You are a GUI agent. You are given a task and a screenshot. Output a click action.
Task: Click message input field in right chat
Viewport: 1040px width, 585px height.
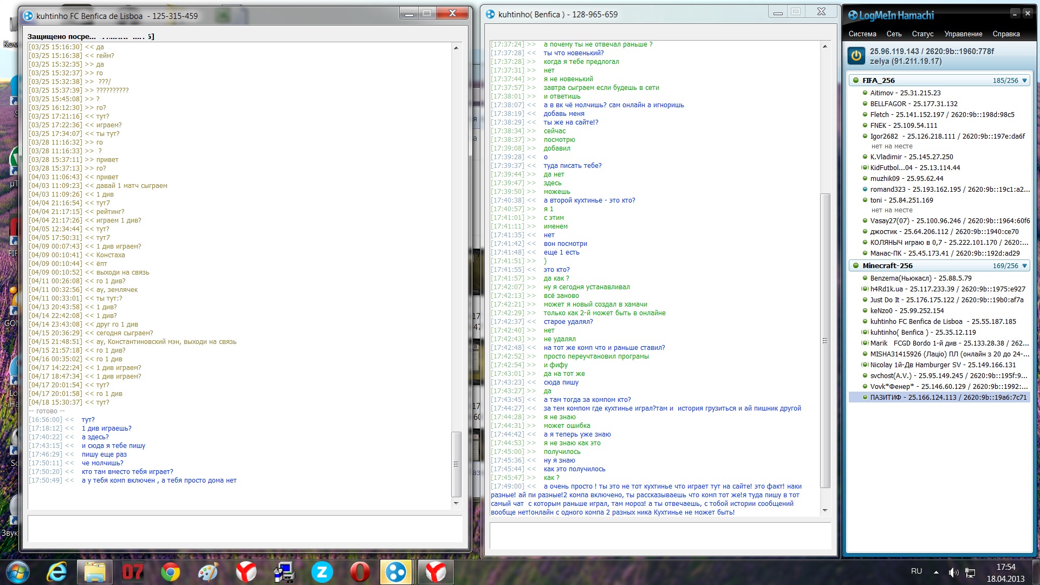(x=660, y=536)
